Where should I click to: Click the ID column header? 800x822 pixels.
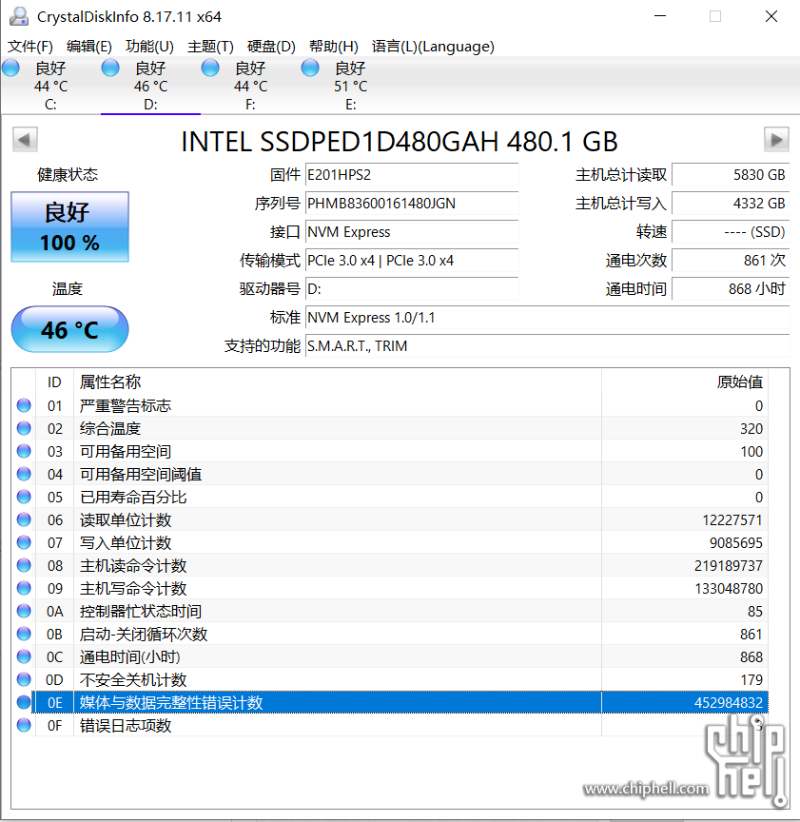pos(54,382)
